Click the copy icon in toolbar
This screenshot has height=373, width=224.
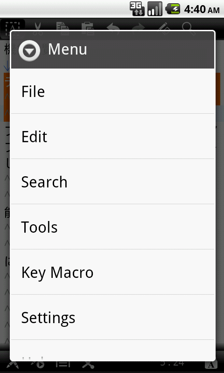coord(63,26)
